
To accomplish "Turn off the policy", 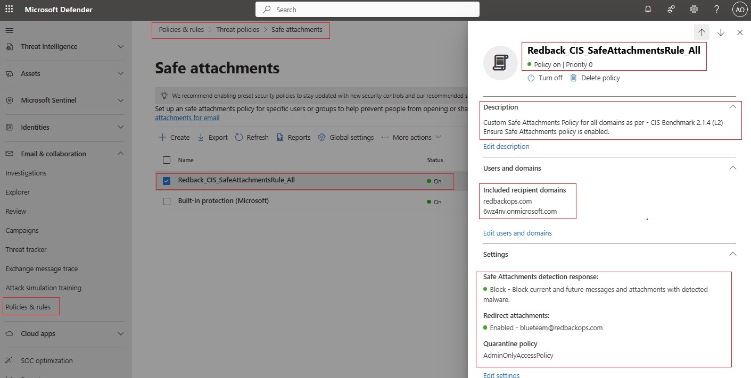I will point(544,78).
